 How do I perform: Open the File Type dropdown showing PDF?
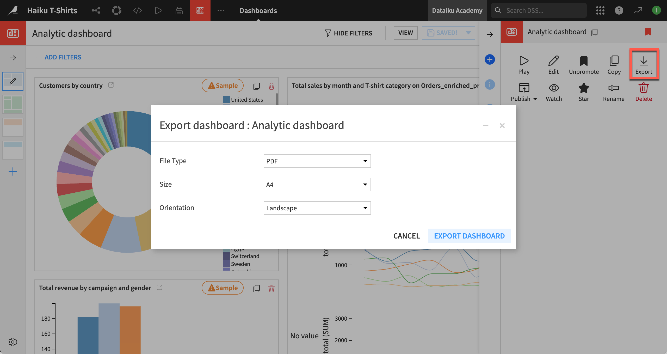pyautogui.click(x=317, y=161)
